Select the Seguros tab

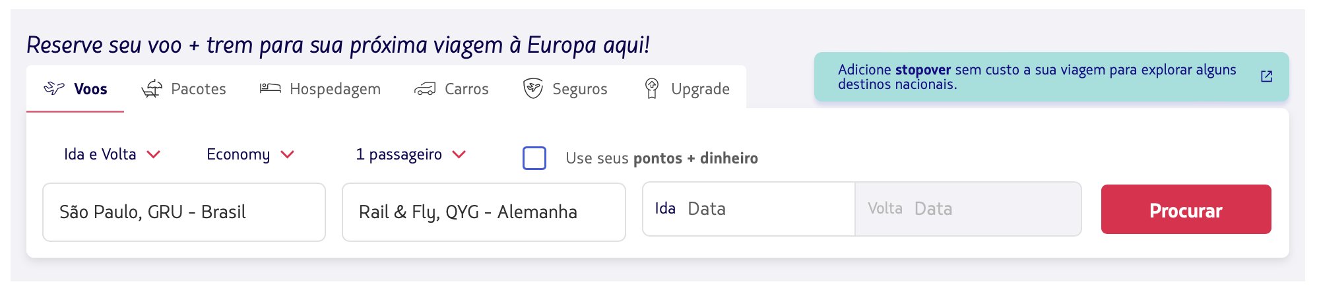tap(565, 88)
